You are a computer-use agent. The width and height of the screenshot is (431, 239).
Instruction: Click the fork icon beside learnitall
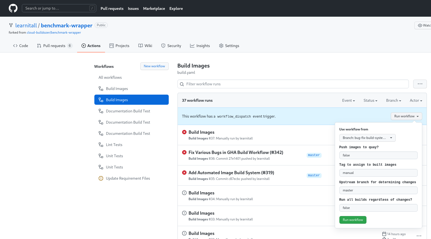11,25
